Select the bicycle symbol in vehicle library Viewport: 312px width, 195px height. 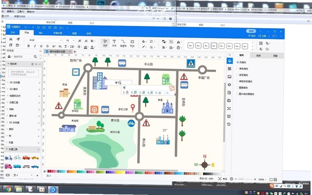tap(17, 158)
